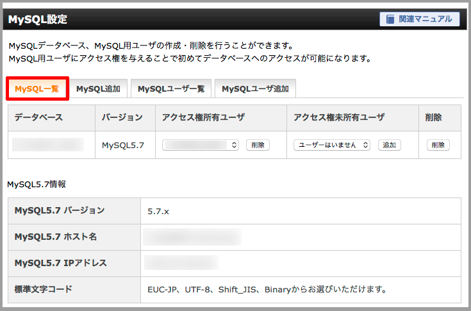This screenshot has width=471, height=311.
Task: Click the MySQL5.7 IPアドレス label
Action: click(61, 263)
